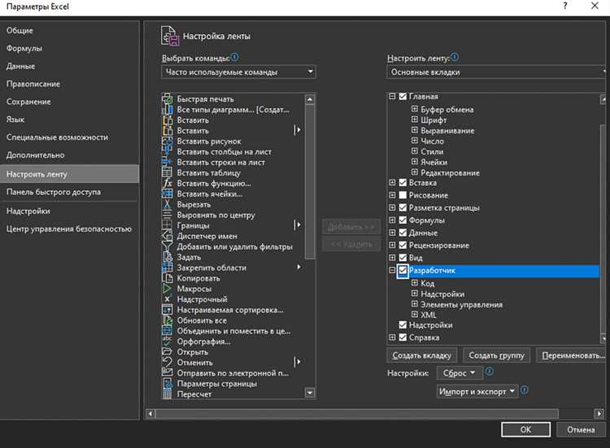
Task: Click the Закрепить области icon
Action: (167, 267)
